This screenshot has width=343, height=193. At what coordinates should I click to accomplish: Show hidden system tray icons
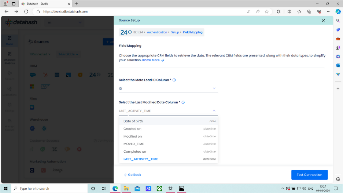click(283, 188)
